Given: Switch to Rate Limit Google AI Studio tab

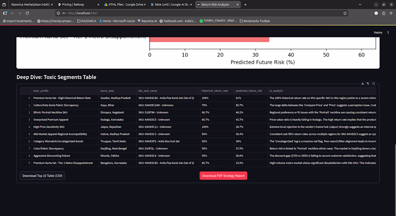Looking at the screenshot, I should pyautogui.click(x=171, y=5).
